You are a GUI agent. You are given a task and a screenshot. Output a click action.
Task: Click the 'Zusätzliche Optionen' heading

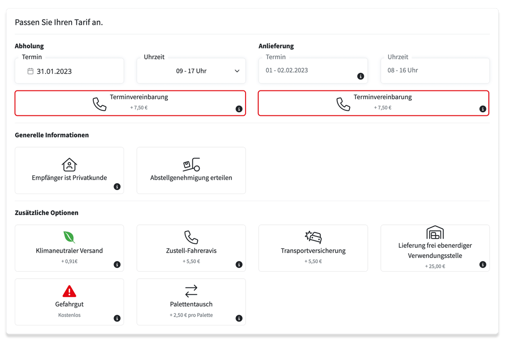[x=46, y=213]
